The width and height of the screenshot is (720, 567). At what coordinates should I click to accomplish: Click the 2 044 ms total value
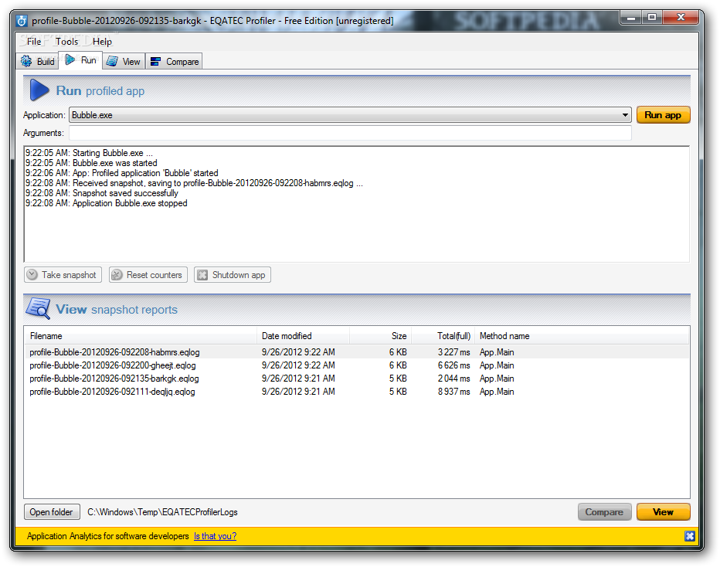(x=453, y=379)
